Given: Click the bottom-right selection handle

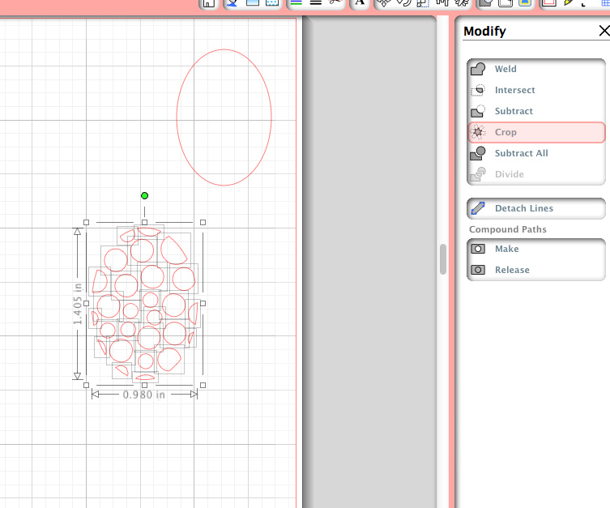Looking at the screenshot, I should pos(203,385).
